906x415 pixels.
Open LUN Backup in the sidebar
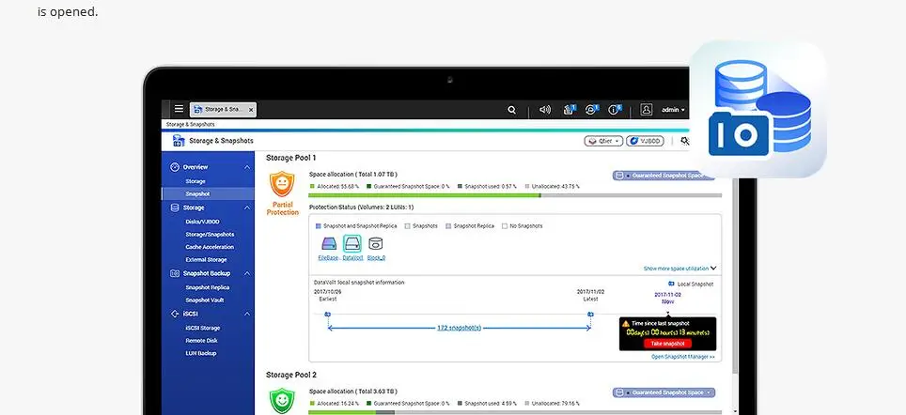coord(201,353)
